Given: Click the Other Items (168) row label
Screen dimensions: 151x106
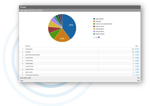Looking at the screenshot, I should (25, 78).
